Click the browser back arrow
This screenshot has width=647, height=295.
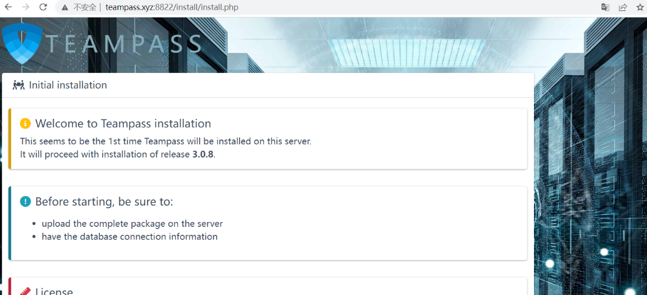point(8,7)
